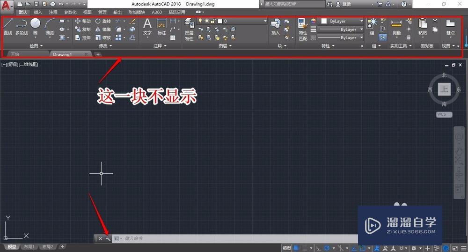Add new drawing tab with plus button
The image size is (468, 252).
(x=98, y=54)
